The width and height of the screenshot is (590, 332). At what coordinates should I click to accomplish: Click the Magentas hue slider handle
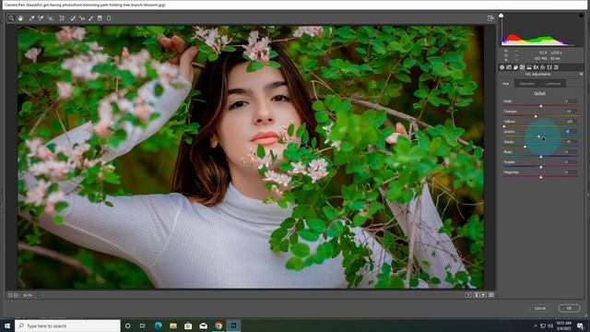[x=541, y=177]
